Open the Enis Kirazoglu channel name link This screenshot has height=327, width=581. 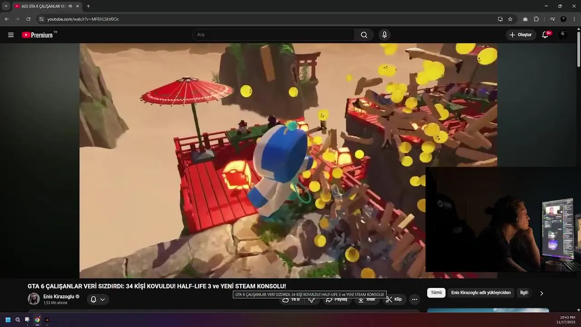(59, 297)
